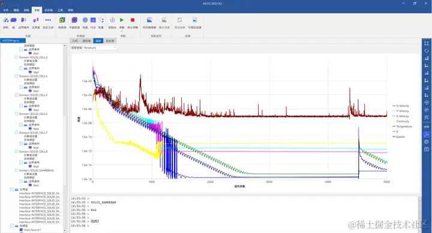432x233 pixels.
Task: Collapse the 热模型 thermal model node
Action: click(12, 226)
